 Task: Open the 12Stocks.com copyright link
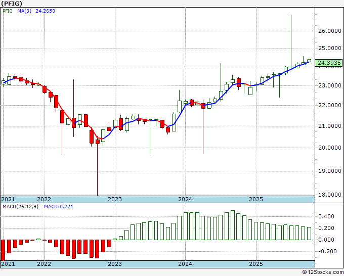click(x=323, y=272)
